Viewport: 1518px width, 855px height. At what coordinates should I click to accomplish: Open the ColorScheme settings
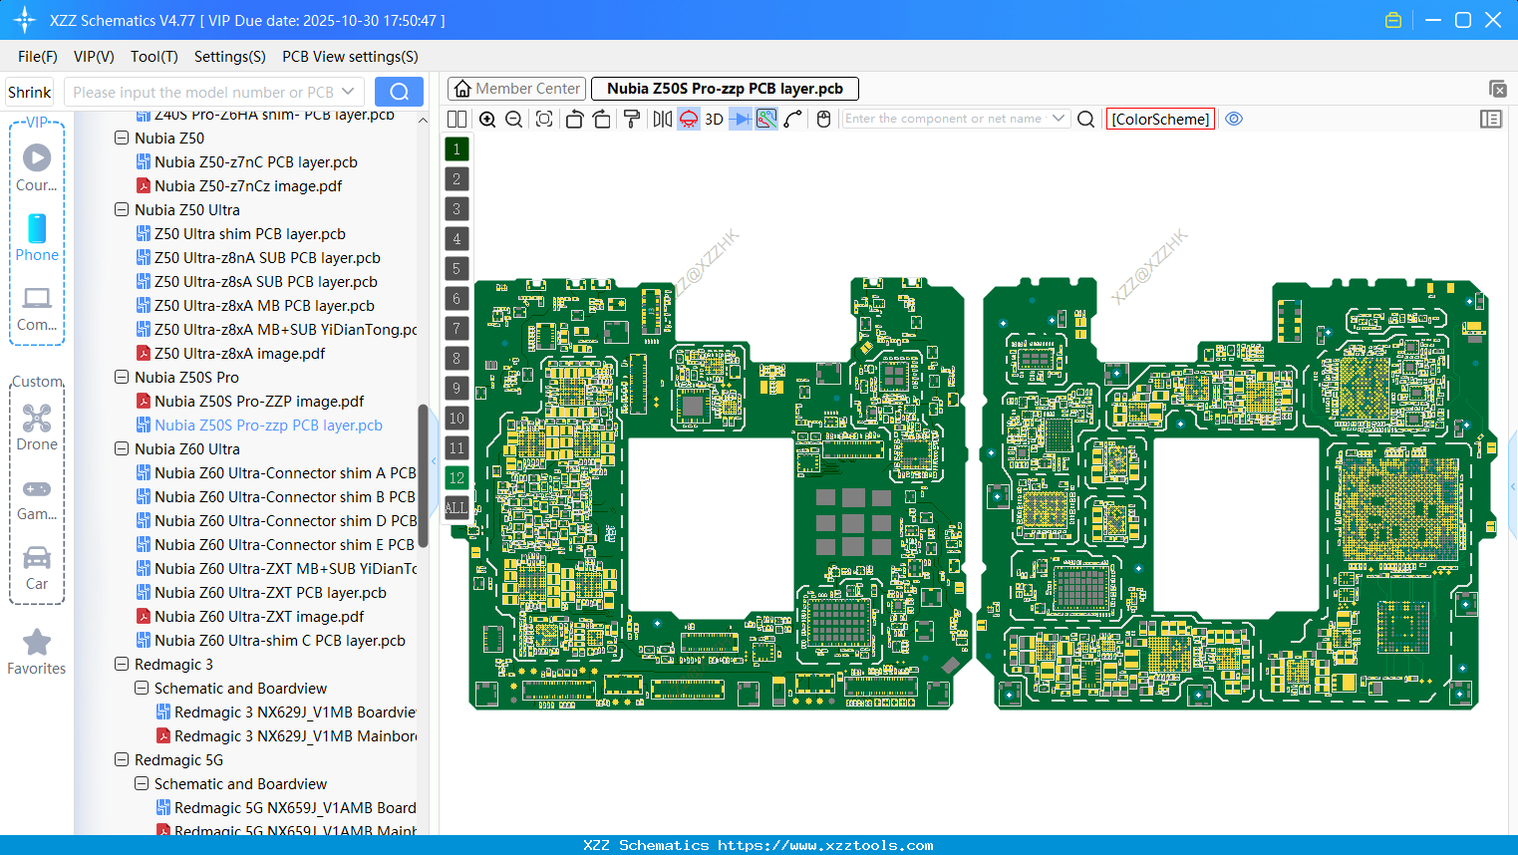point(1160,119)
